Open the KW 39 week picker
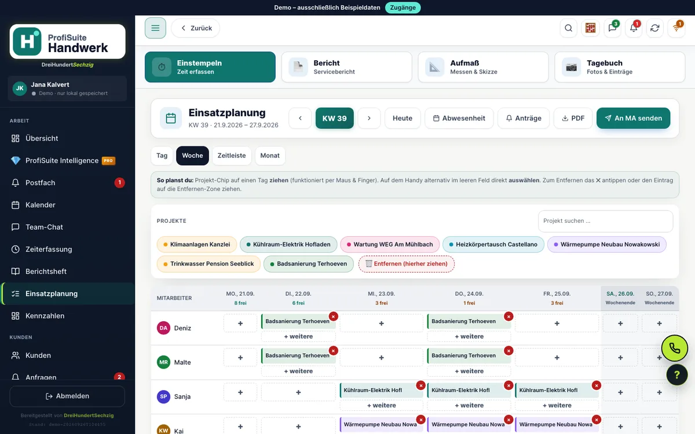Screen dimensions: 695x434 coord(335,118)
